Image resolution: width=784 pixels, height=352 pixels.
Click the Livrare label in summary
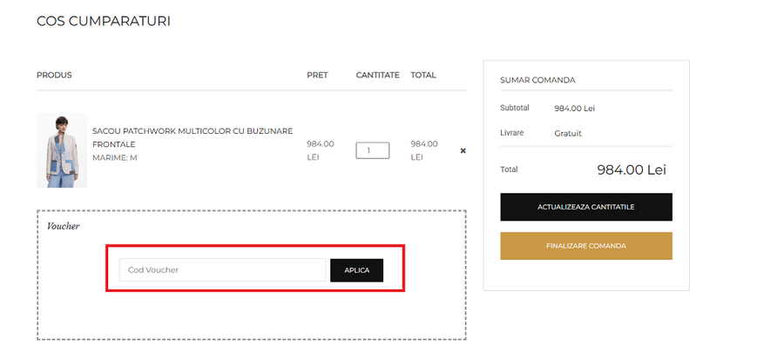pos(511,134)
